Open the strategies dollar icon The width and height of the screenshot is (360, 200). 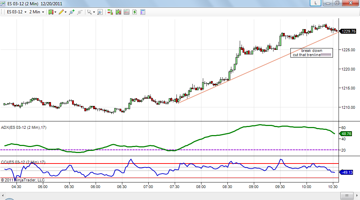135,12
